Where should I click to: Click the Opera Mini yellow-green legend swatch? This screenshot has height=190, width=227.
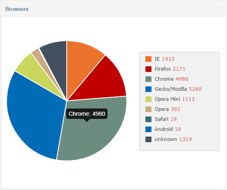[x=148, y=99]
